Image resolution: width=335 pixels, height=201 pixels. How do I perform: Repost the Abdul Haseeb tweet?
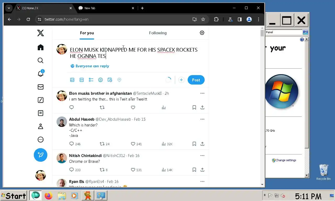[102, 144]
